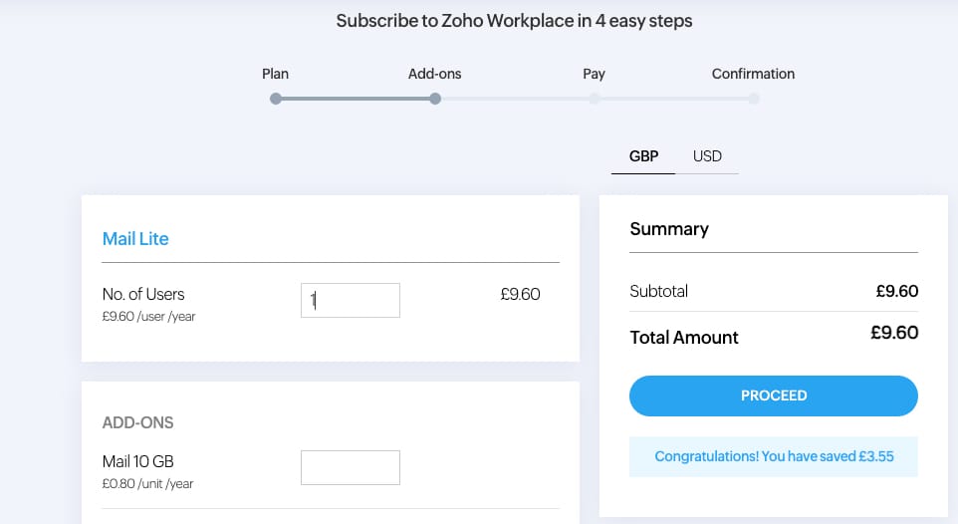
Task: Jump to the Pay step label
Action: (595, 74)
